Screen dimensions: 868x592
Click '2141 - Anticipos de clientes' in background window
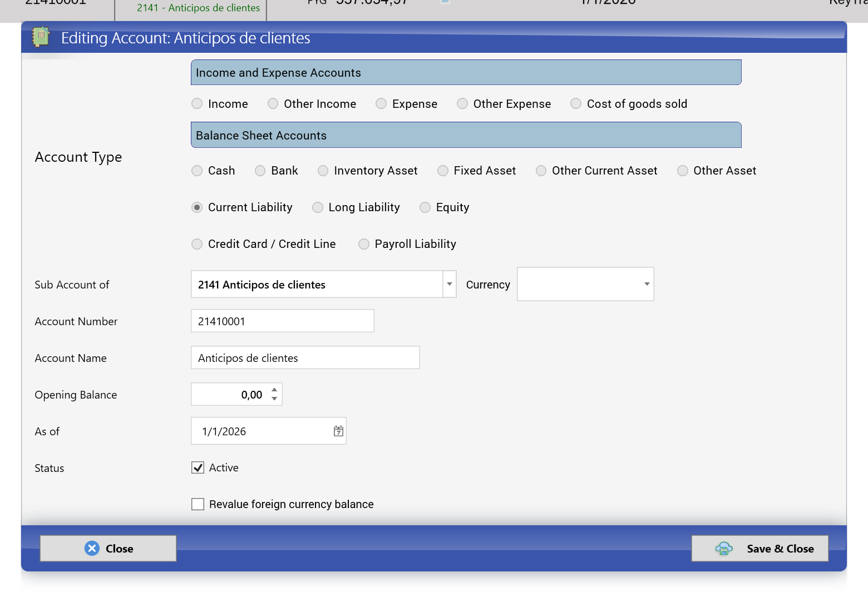198,8
